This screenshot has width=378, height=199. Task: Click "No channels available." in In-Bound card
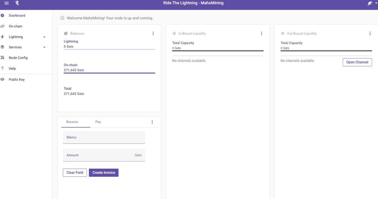pos(189,61)
